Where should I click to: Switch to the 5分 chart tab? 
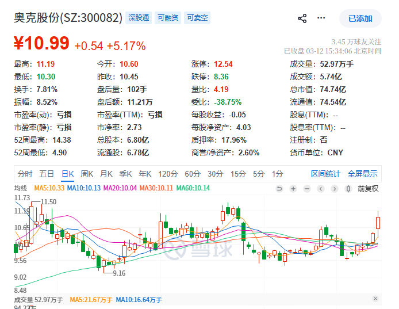pos(259,174)
